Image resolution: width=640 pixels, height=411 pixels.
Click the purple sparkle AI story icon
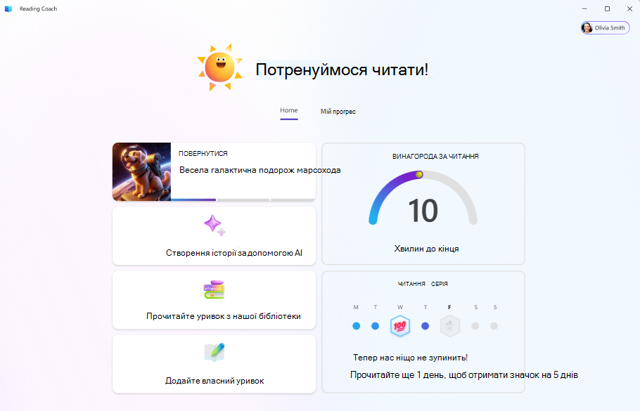(215, 225)
